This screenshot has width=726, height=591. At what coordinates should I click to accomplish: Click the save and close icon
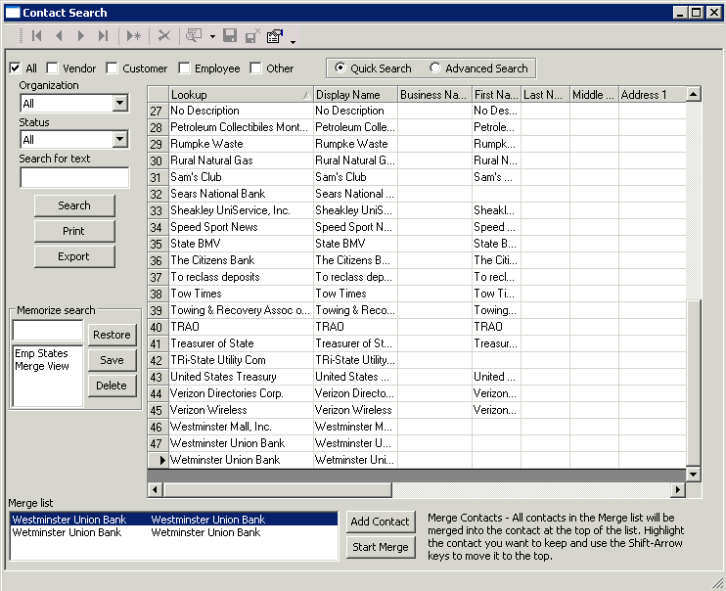click(252, 35)
